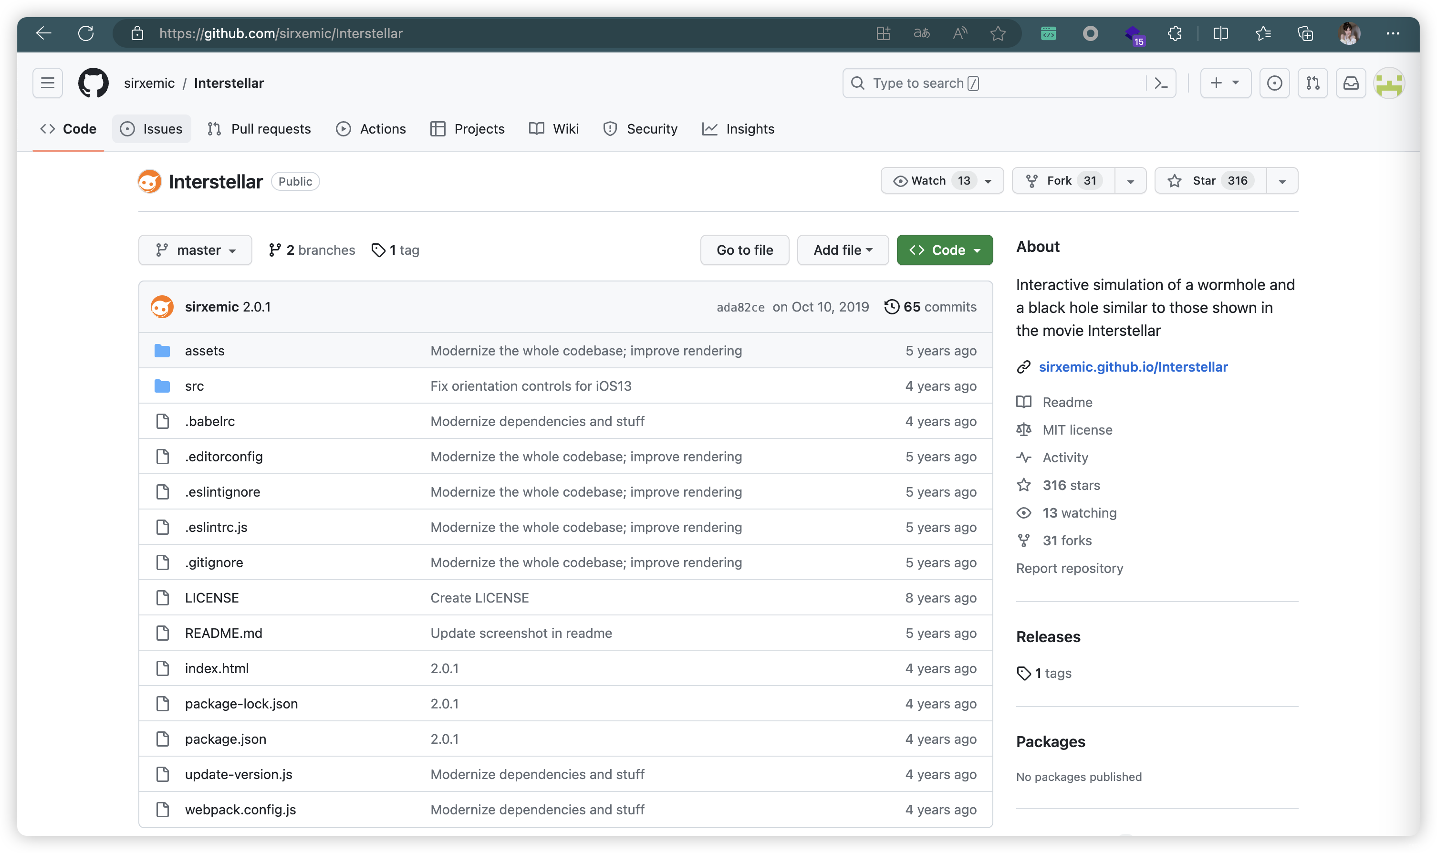
Task: Open the browser extensions puzzle icon
Action: coord(1175,33)
